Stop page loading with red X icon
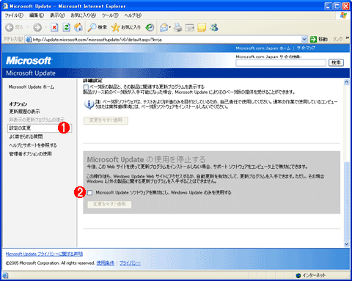This screenshot has width=352, height=281. 54,27
